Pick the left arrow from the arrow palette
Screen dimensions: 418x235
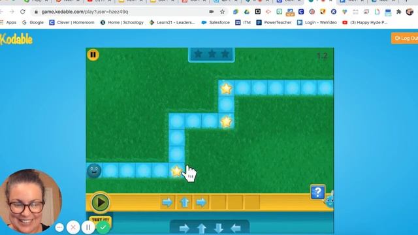[236, 228]
